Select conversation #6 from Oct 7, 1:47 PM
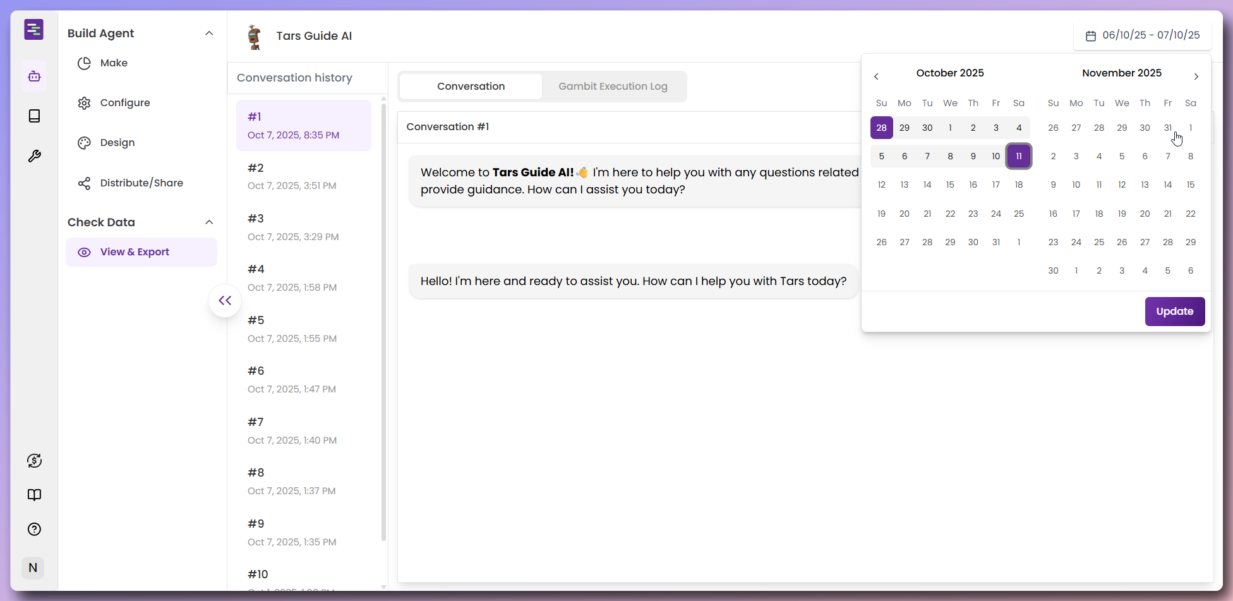 [x=304, y=379]
